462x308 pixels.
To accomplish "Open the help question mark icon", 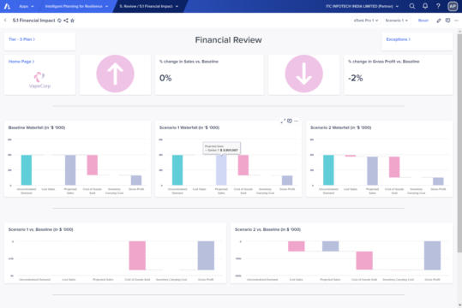I will click(438, 6).
